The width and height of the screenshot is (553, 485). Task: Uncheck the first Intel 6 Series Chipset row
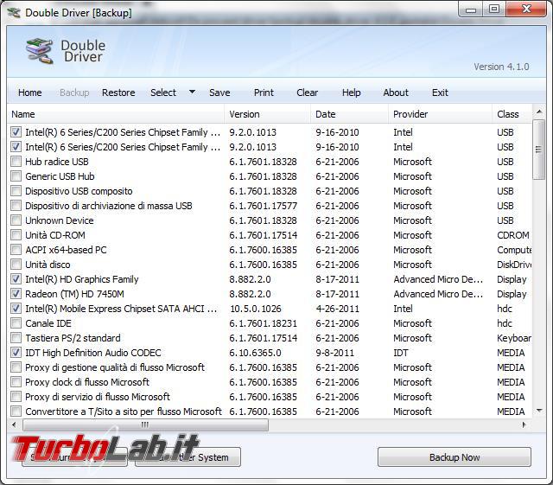pyautogui.click(x=16, y=132)
